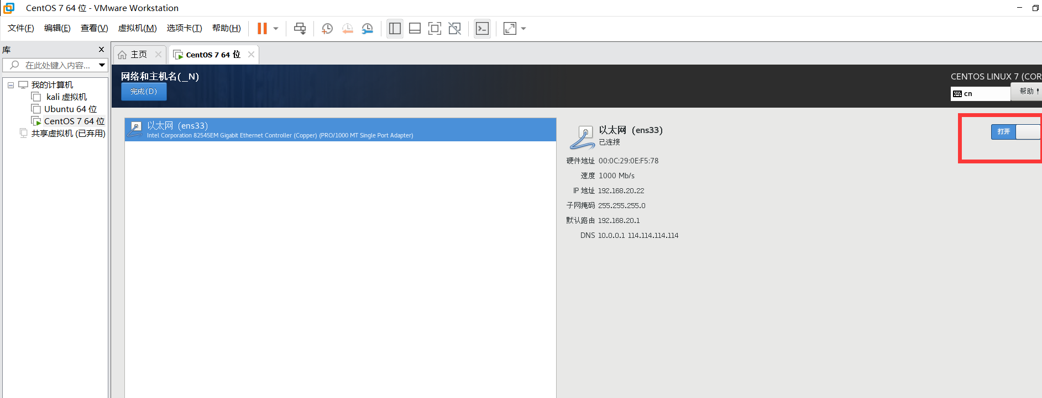The width and height of the screenshot is (1042, 398).
Task: Click the 完成(D) button
Action: [x=144, y=92]
